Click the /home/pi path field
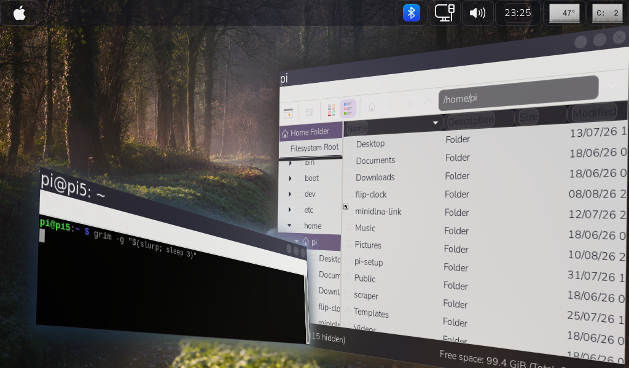629x368 pixels. tap(518, 93)
